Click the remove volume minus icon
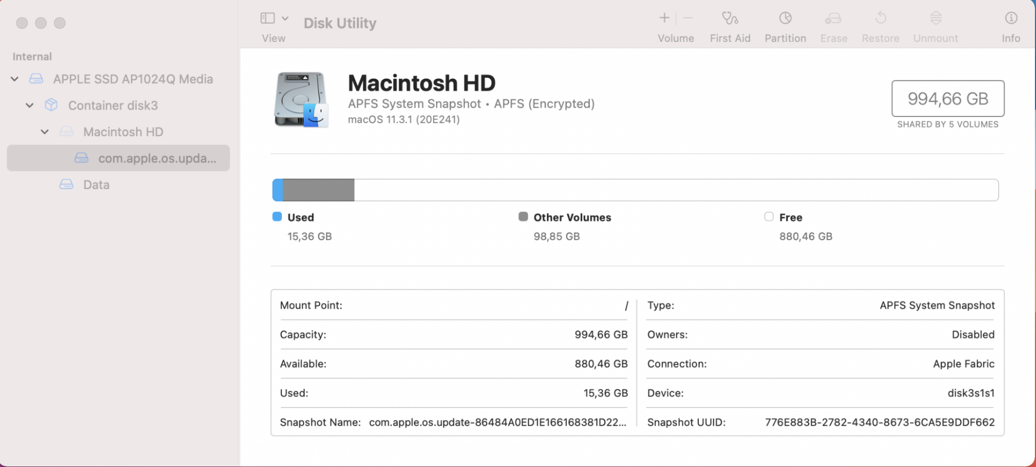1036x467 pixels. [x=688, y=18]
